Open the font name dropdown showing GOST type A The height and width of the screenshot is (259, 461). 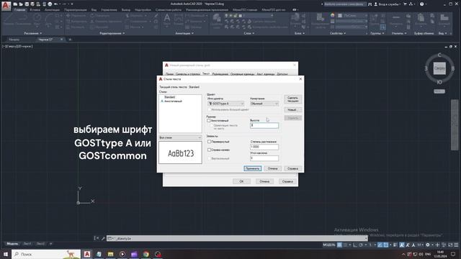pos(225,104)
